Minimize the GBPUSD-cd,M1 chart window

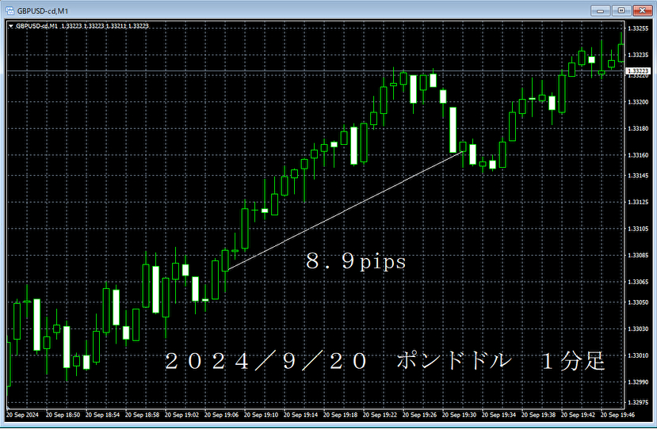(600, 10)
